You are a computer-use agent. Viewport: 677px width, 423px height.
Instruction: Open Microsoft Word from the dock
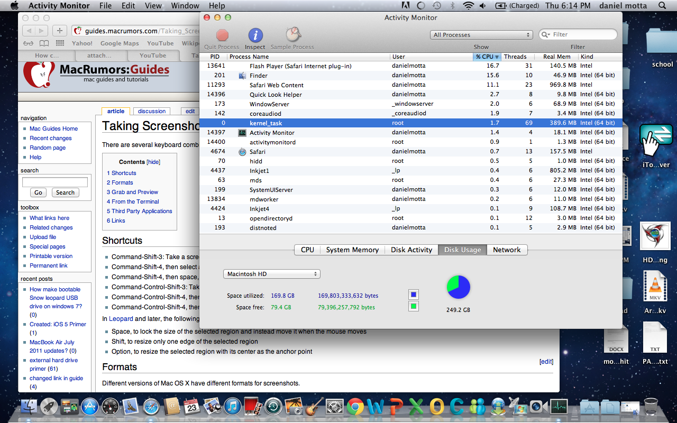pyautogui.click(x=376, y=407)
